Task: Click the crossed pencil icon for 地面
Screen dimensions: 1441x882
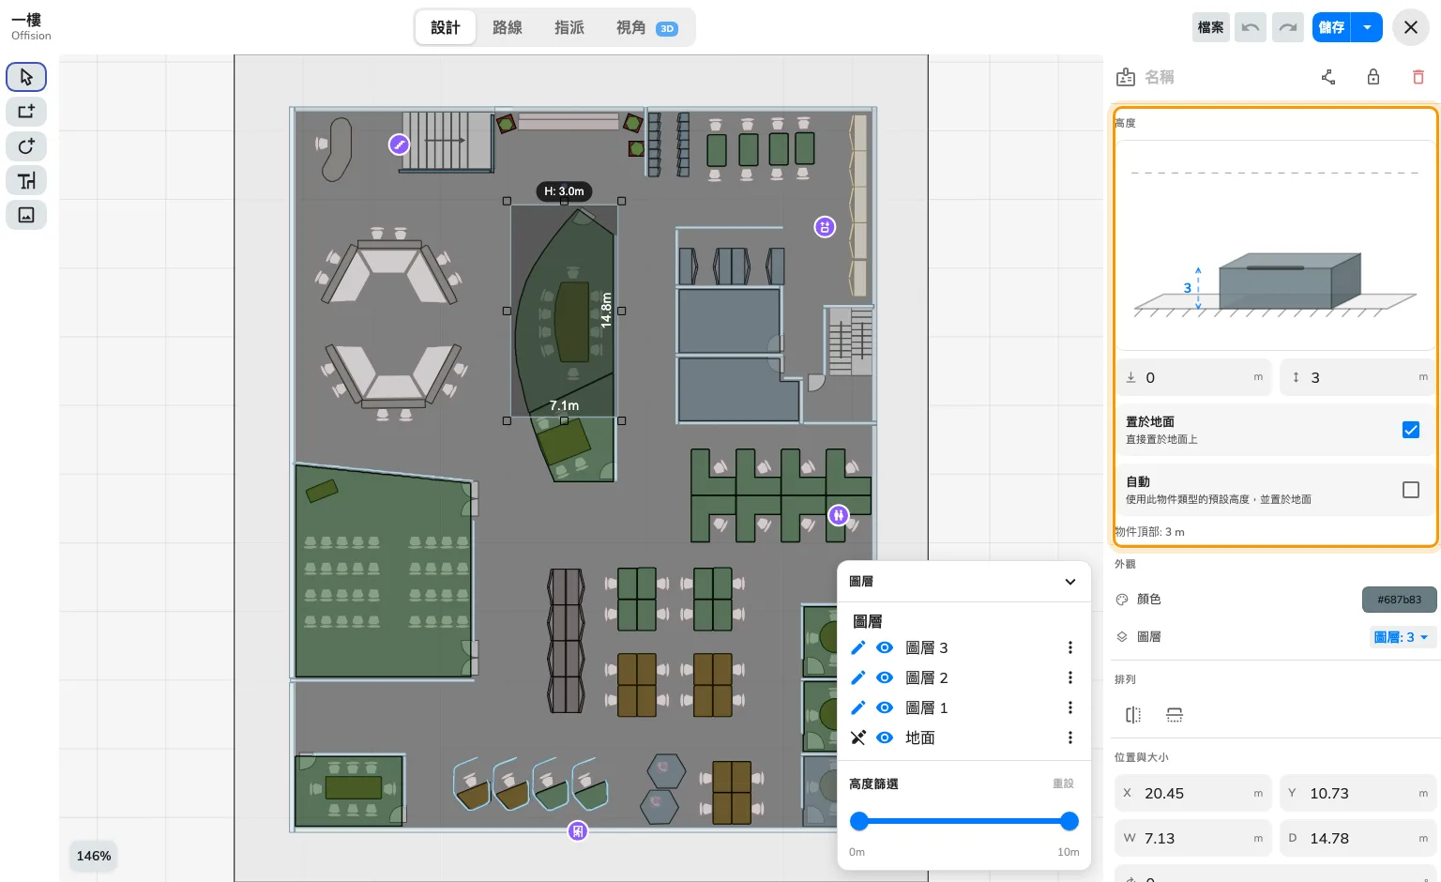Action: 857,738
